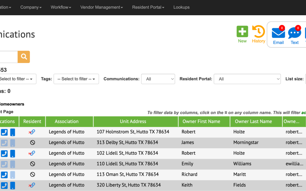Screen dimensions: 306x191
Task: Click resident link icon for 320 Liberty St
Action: pos(32,185)
